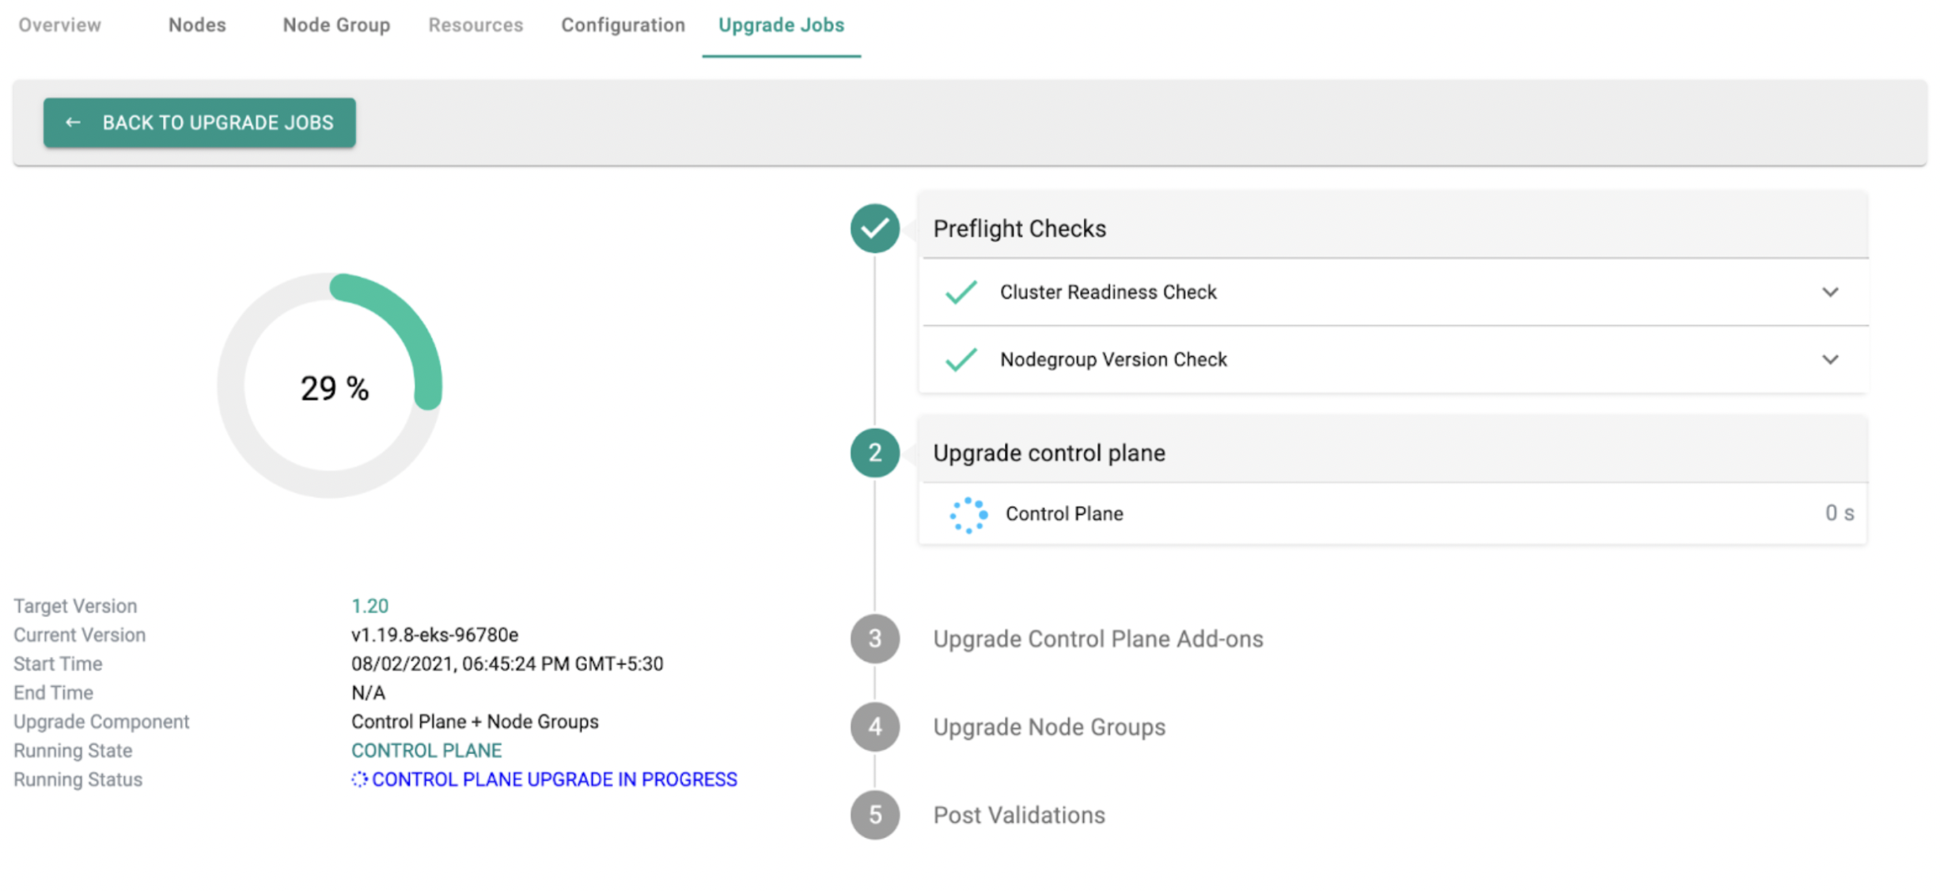Click the 29% progress ring
1940x891 pixels.
[x=333, y=387]
